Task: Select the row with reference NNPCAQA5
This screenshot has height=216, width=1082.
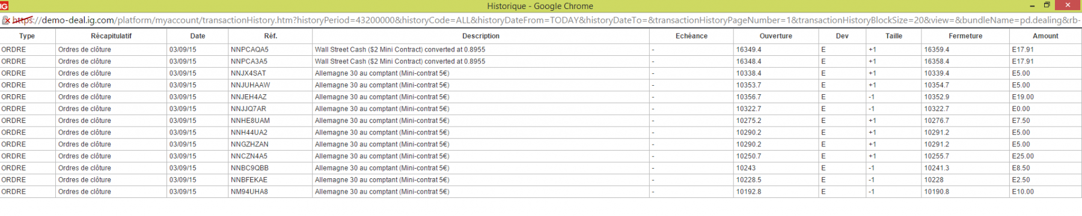Action: point(541,49)
